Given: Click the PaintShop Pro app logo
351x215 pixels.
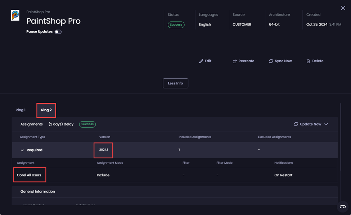Looking at the screenshot, I should click(15, 16).
